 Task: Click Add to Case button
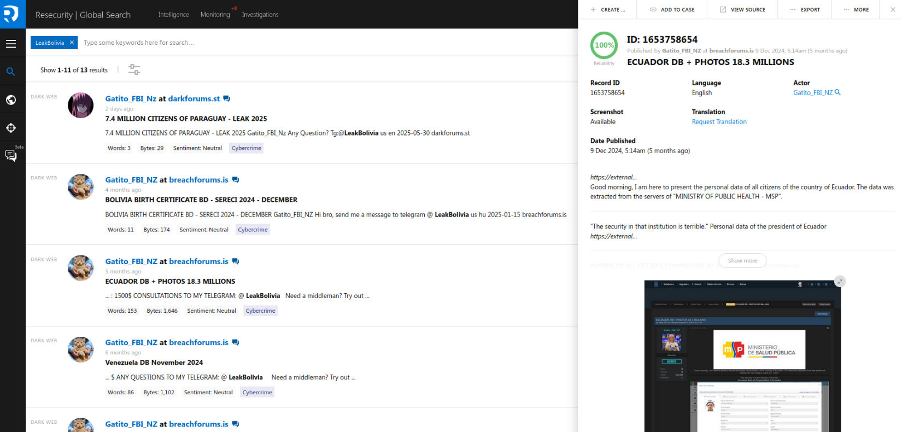click(672, 10)
